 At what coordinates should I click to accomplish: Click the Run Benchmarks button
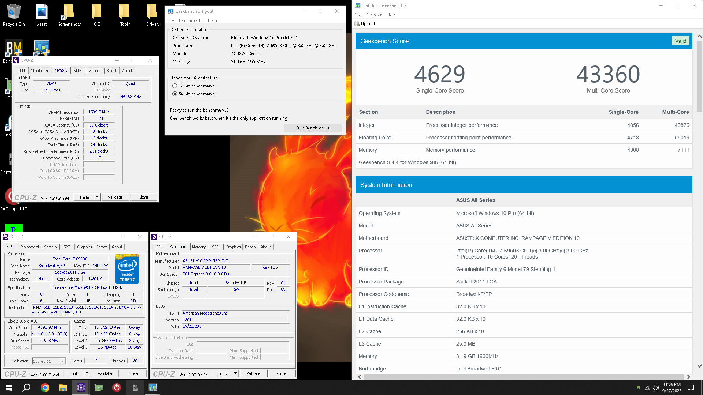click(x=313, y=128)
